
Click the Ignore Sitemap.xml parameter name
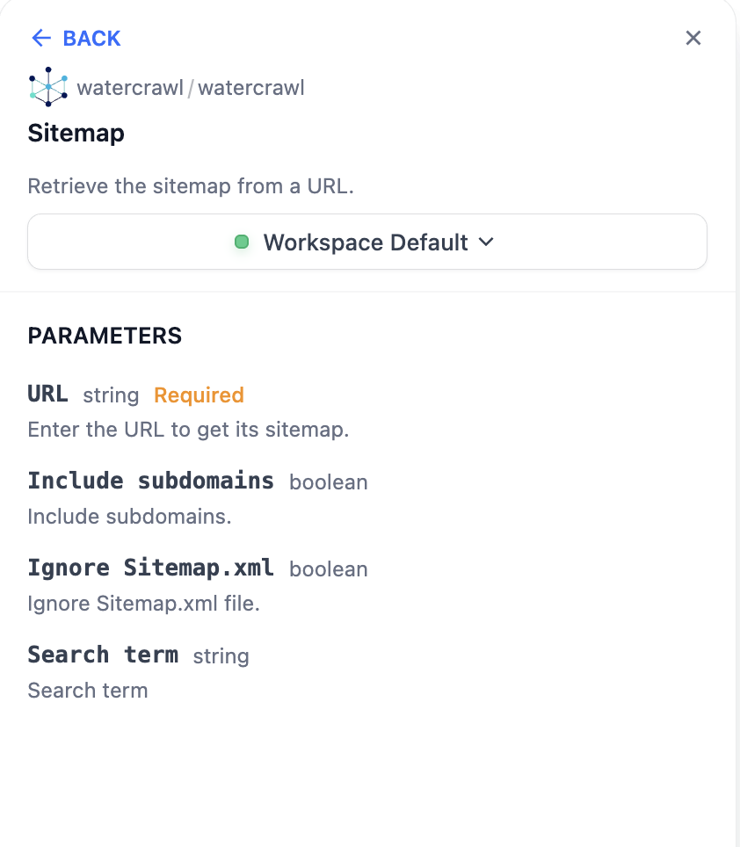pyautogui.click(x=150, y=568)
